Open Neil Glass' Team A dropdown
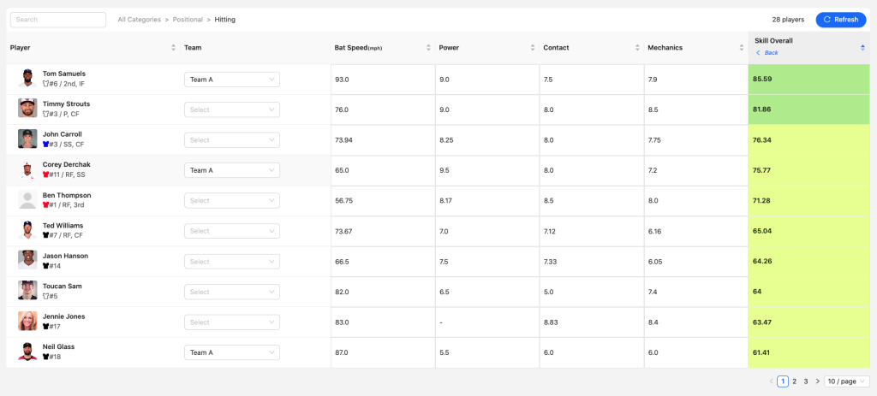The image size is (877, 396). click(232, 352)
